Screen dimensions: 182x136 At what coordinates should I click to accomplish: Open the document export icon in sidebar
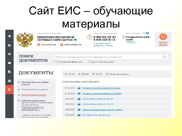tap(9, 72)
